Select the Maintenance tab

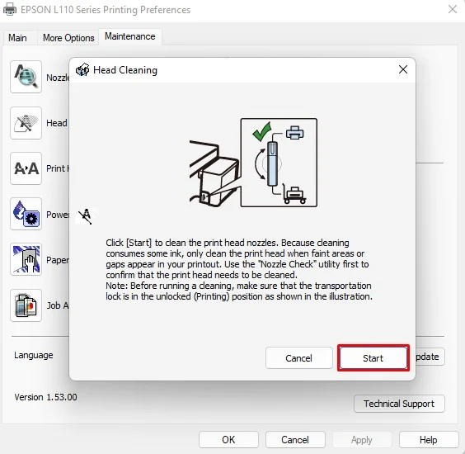pyautogui.click(x=130, y=36)
